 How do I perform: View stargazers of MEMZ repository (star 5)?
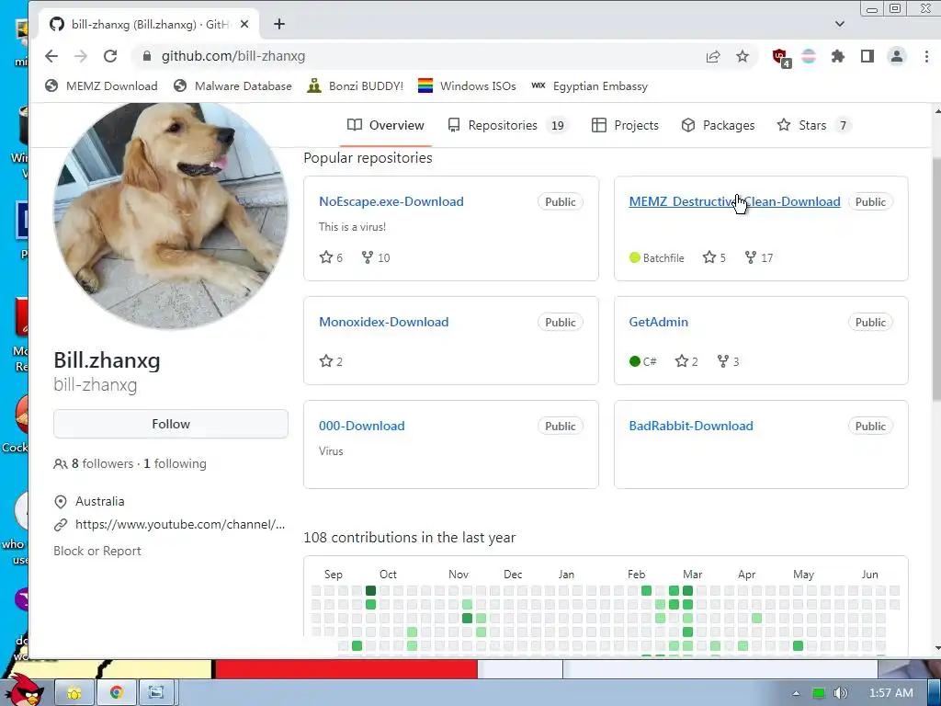(714, 257)
